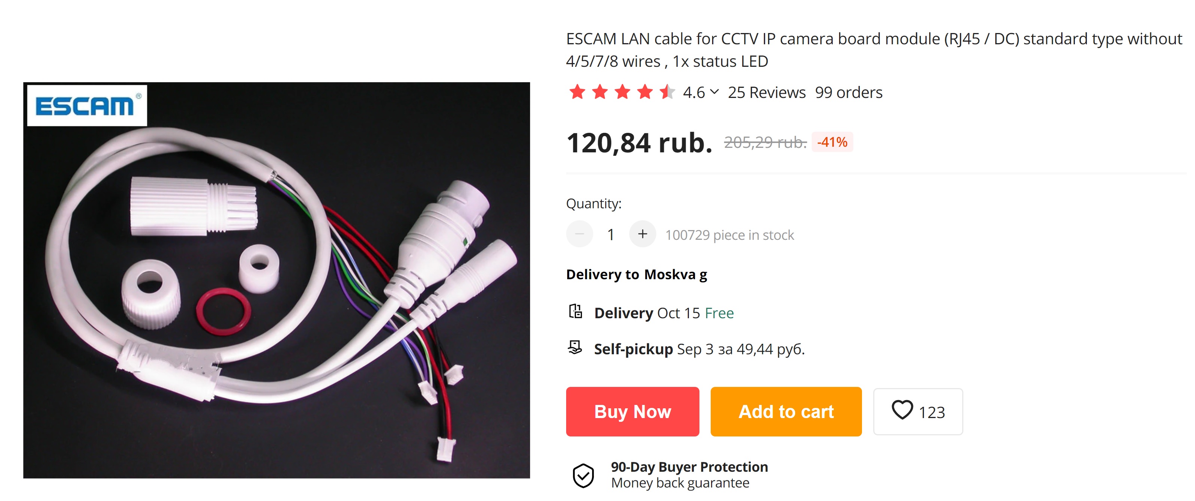This screenshot has height=501, width=1195.
Task: Click the 99 orders text
Action: tap(848, 92)
